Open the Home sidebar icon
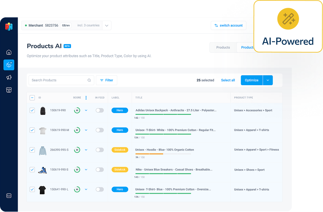 click(x=9, y=52)
